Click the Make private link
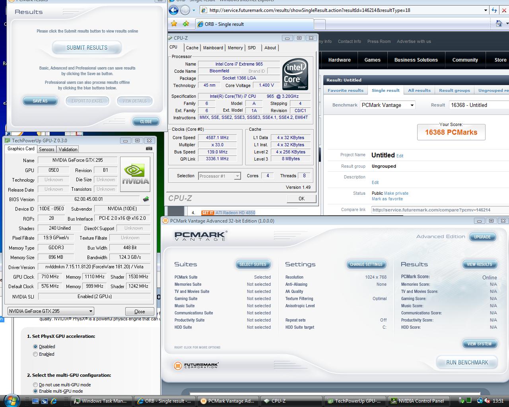 pos(396,194)
